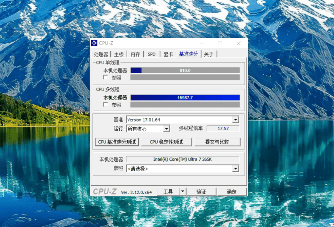Close the CPU-Z window

click(x=239, y=43)
